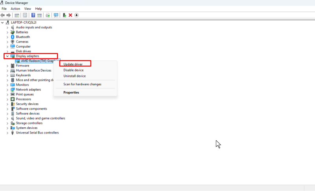Click the Bluetooth device category icon
This screenshot has height=191, width=315.
[x=13, y=37]
